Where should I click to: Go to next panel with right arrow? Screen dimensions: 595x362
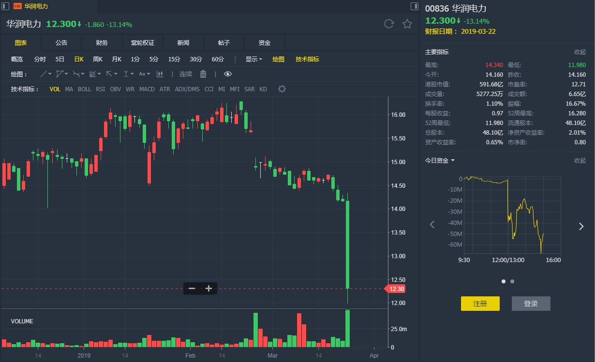point(581,226)
